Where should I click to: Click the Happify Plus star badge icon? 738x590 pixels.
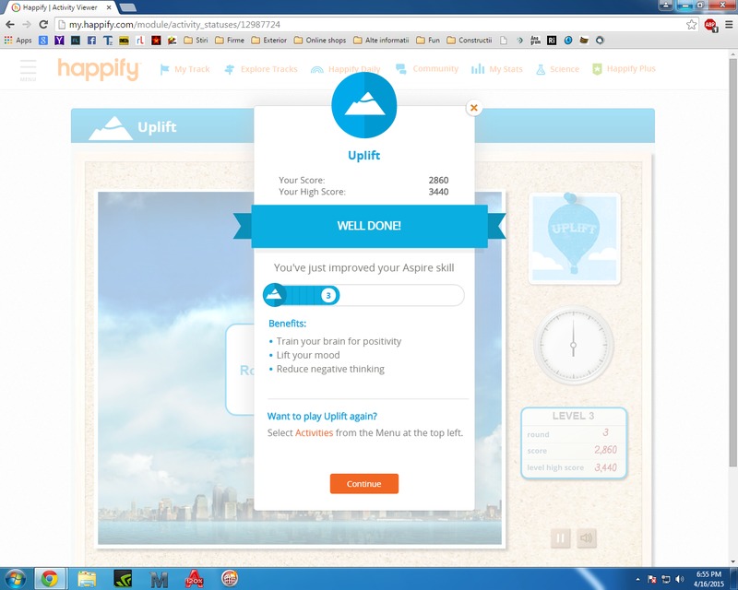coord(597,70)
